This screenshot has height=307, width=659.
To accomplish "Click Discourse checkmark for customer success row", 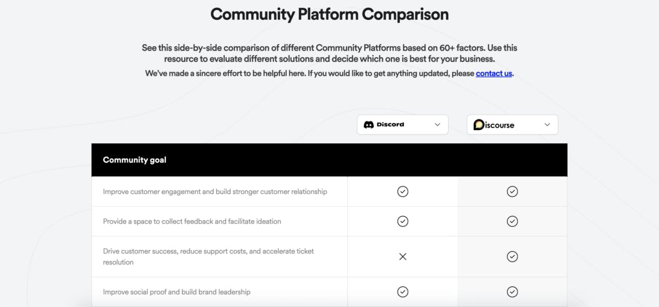I will click(x=512, y=256).
